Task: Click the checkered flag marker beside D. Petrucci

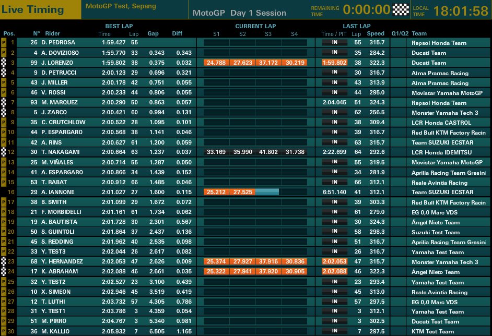Action: point(4,73)
